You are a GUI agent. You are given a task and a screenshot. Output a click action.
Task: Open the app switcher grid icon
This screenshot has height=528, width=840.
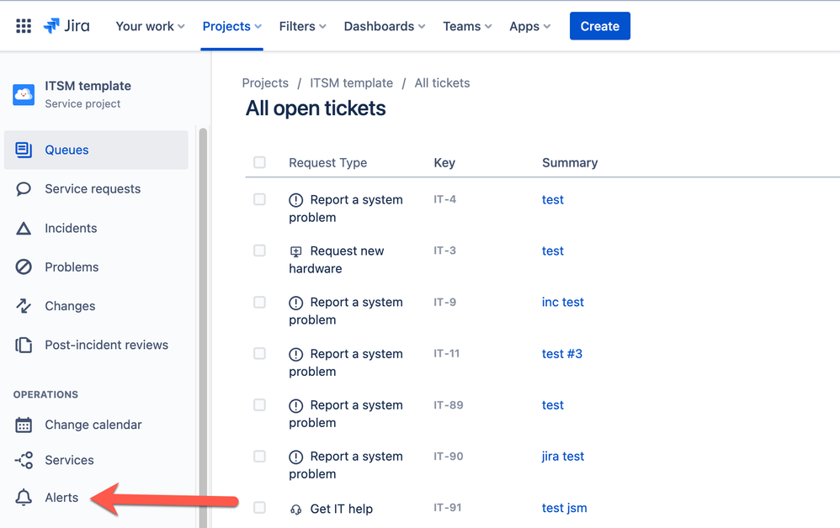24,26
